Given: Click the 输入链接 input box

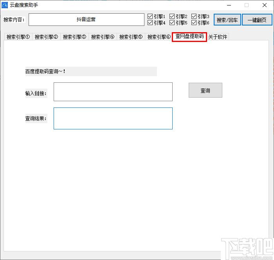Looking at the screenshot, I should [113, 92].
